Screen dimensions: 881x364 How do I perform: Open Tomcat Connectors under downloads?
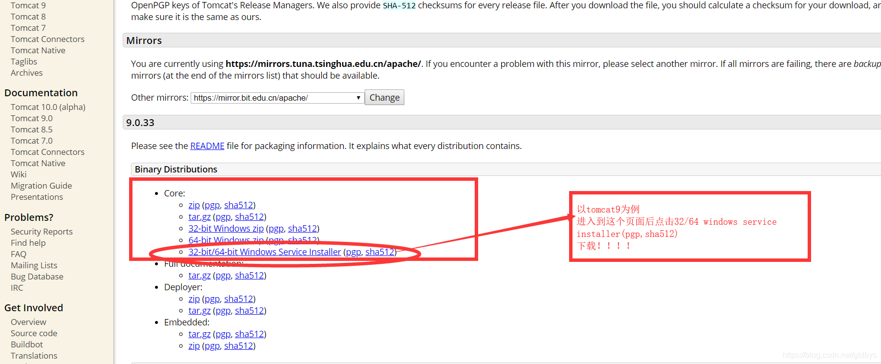click(x=47, y=39)
